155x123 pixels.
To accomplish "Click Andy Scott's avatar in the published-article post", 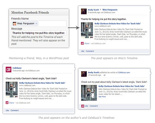I will [x=84, y=74].
